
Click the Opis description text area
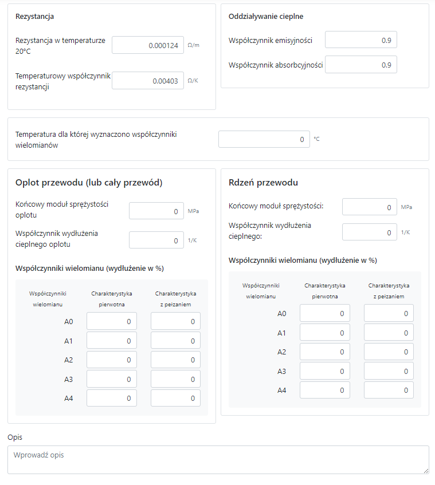(218, 459)
